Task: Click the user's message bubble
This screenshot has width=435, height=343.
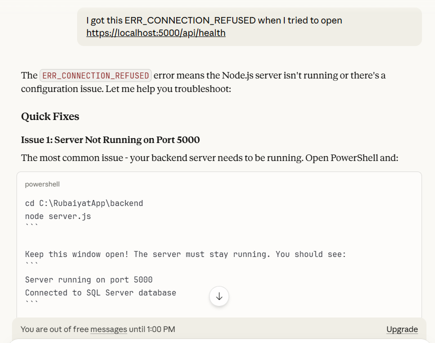Action: point(249,26)
